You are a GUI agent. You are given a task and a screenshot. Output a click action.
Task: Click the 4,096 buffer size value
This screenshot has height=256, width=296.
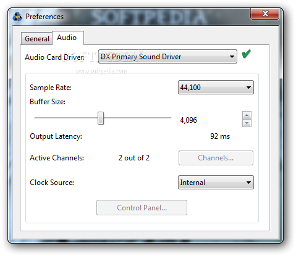pyautogui.click(x=188, y=120)
